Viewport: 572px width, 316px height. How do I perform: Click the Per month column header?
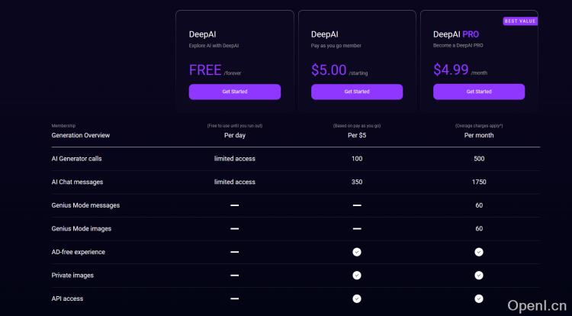(x=479, y=135)
